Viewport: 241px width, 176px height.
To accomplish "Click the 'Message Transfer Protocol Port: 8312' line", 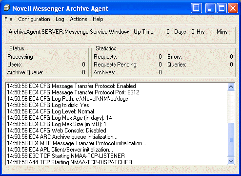I will [x=73, y=92].
